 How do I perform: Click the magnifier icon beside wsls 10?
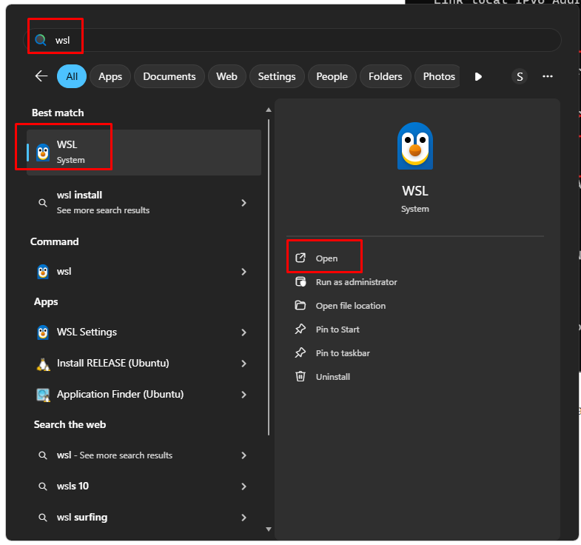click(43, 487)
